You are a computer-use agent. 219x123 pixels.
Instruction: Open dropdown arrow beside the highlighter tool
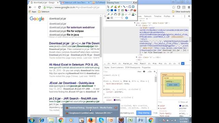click(121, 7)
